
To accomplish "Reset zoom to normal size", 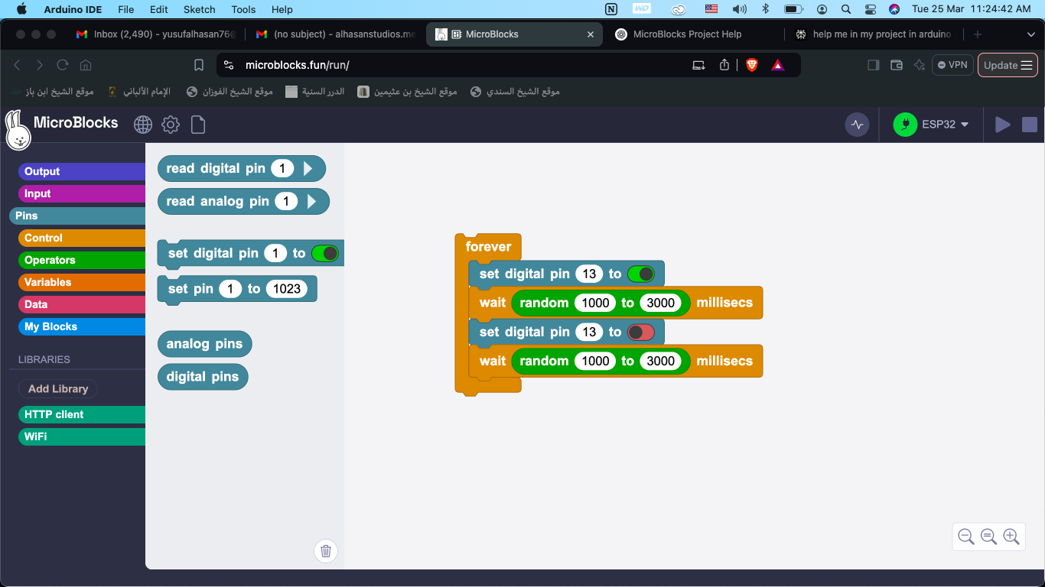I will pos(988,537).
